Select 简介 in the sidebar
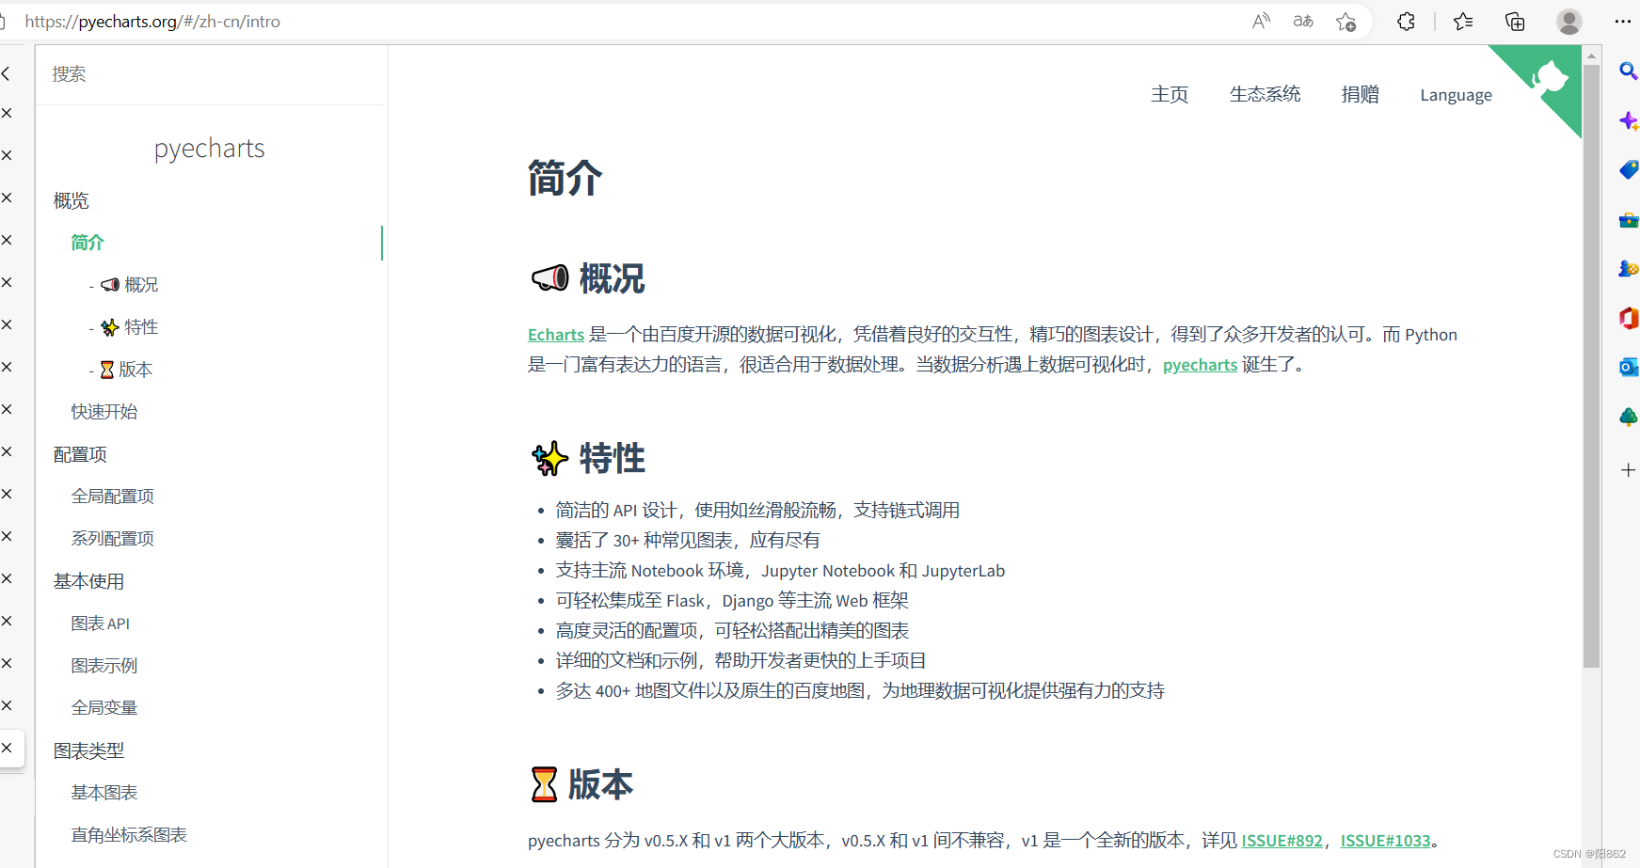 point(88,243)
